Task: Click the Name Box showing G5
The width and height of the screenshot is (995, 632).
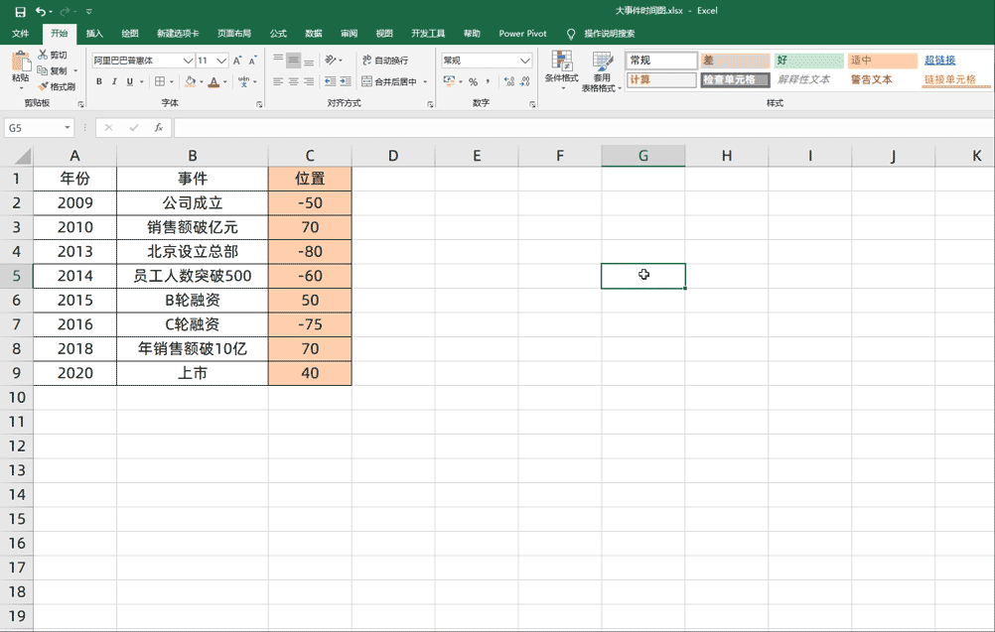Action: (33, 128)
